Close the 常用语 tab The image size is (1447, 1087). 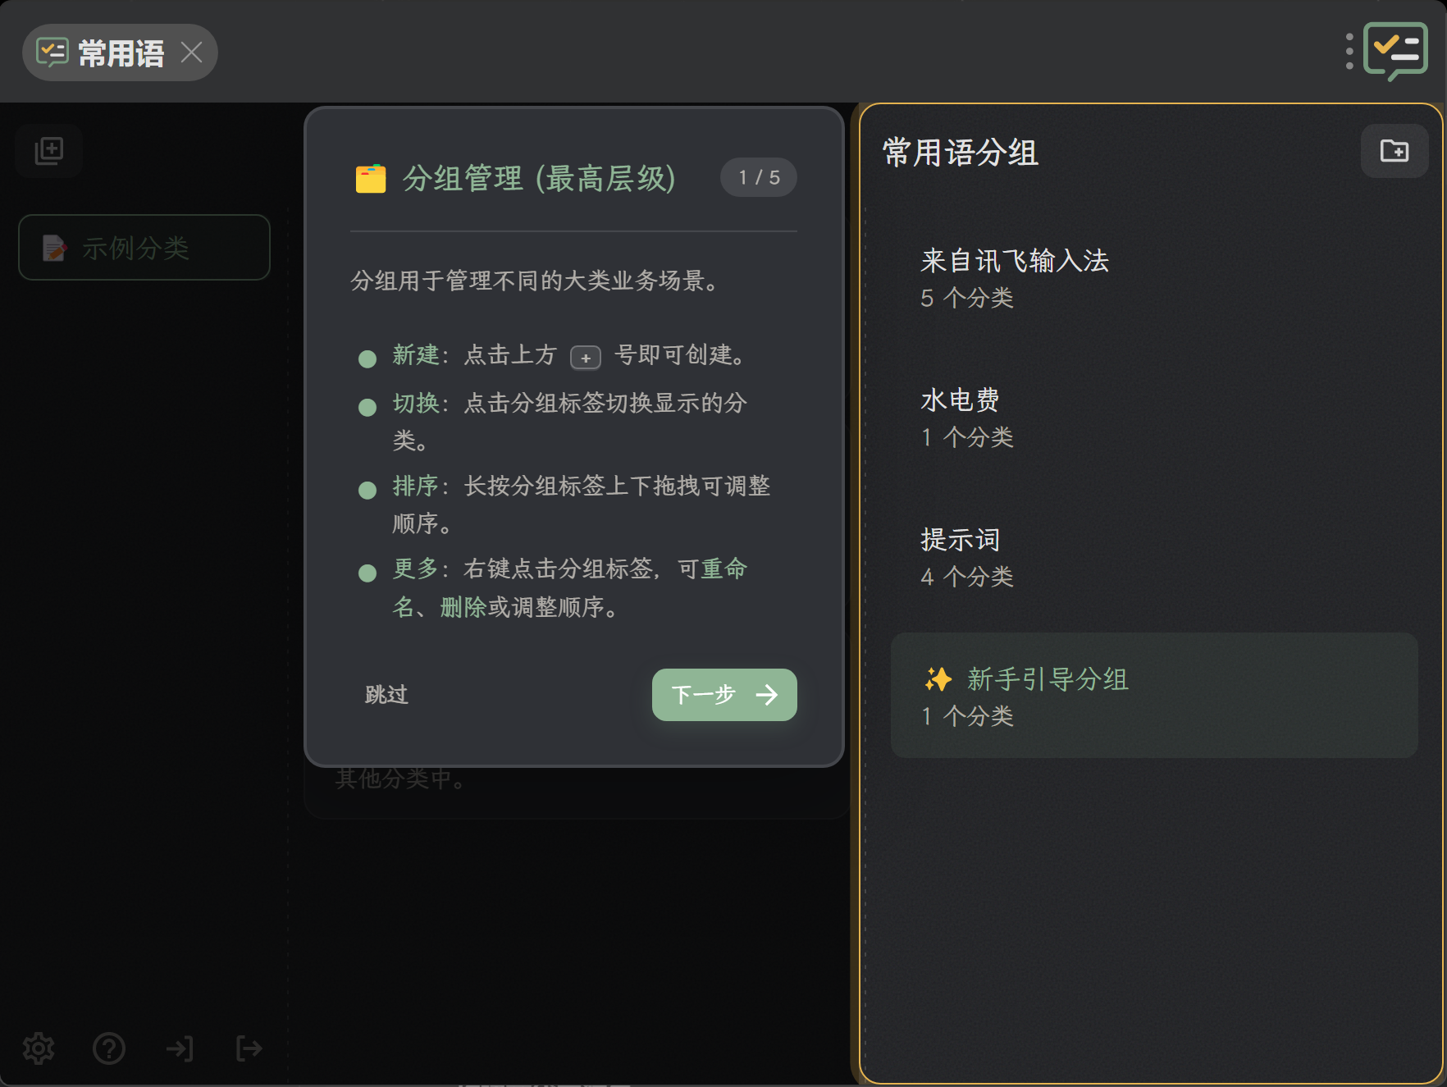click(192, 53)
